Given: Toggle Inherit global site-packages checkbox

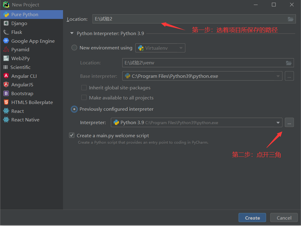Looking at the screenshot, I should click(x=84, y=88).
